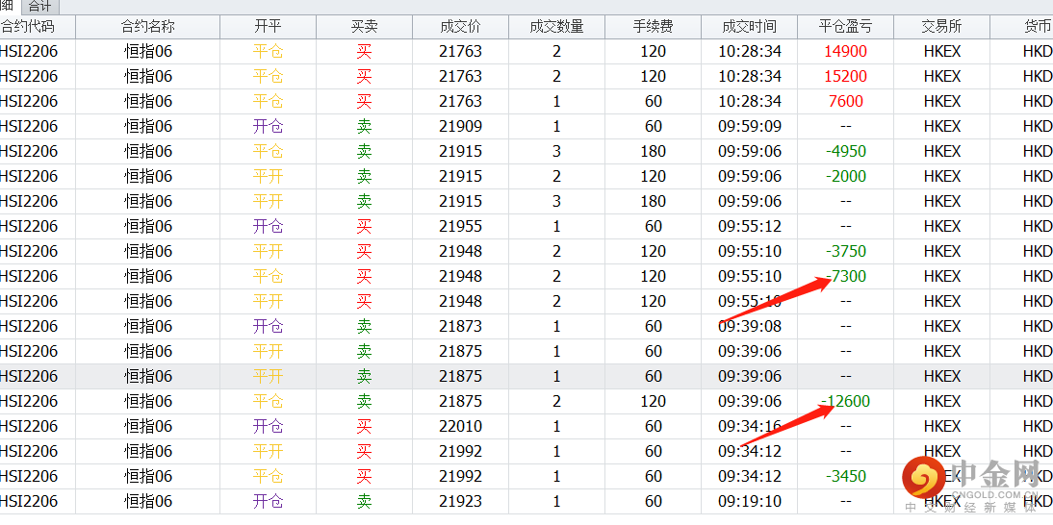Click the price cell 21923
Viewport: 1053px width, 525px height.
pyautogui.click(x=461, y=502)
